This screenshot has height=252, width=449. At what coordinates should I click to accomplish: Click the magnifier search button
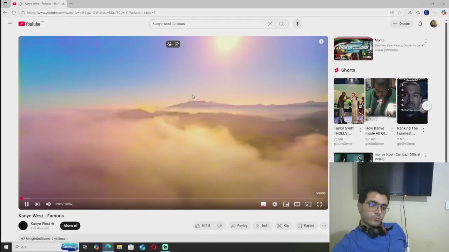point(281,24)
